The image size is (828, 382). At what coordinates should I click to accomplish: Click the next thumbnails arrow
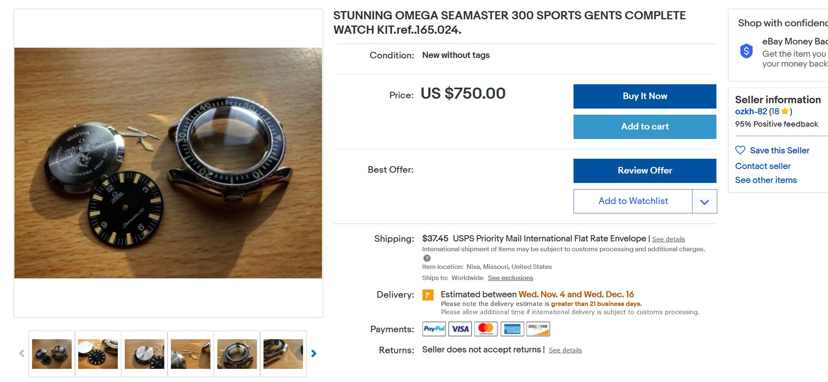pos(314,354)
